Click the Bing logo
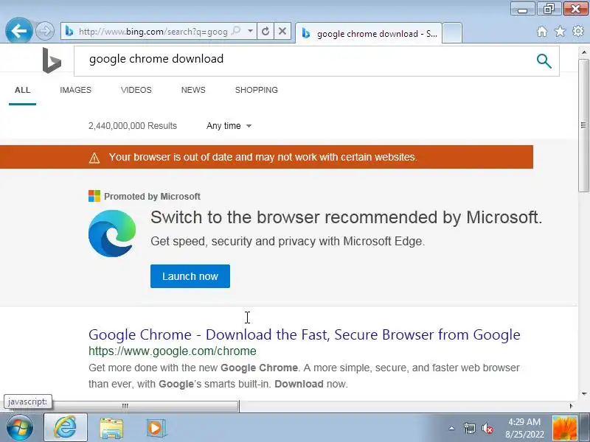The width and height of the screenshot is (590, 442). (52, 60)
